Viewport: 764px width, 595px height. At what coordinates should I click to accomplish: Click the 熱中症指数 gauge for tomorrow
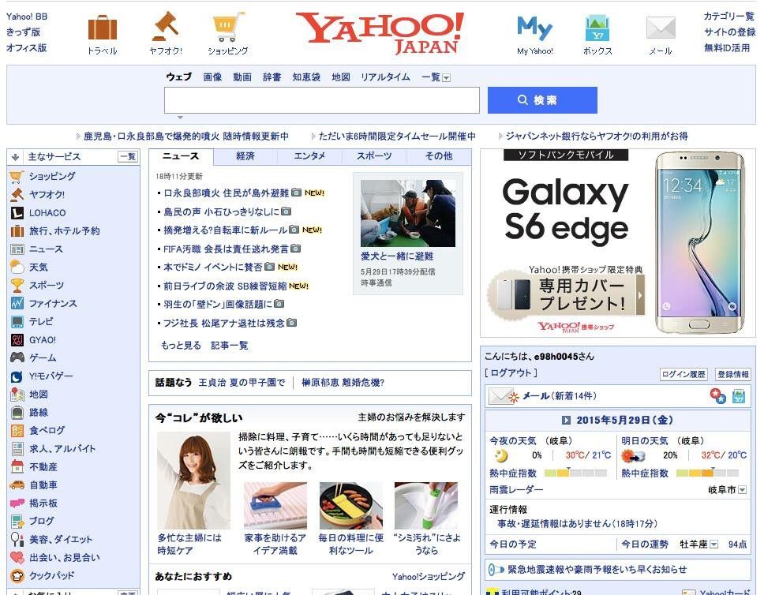707,473
